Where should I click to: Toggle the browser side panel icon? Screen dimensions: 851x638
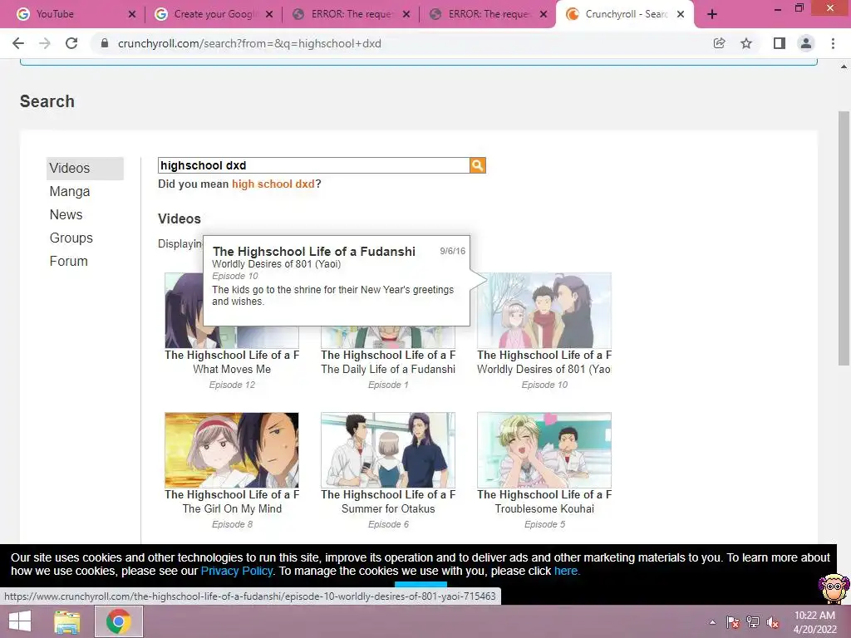pos(780,43)
